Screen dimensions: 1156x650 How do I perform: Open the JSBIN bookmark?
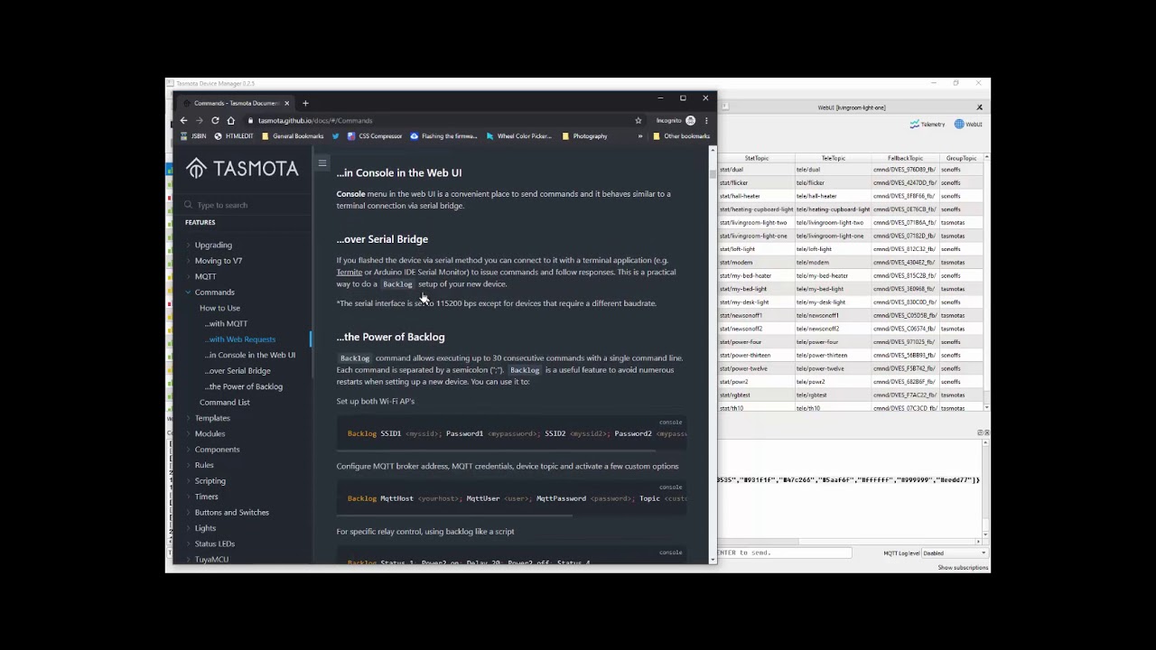click(x=193, y=136)
